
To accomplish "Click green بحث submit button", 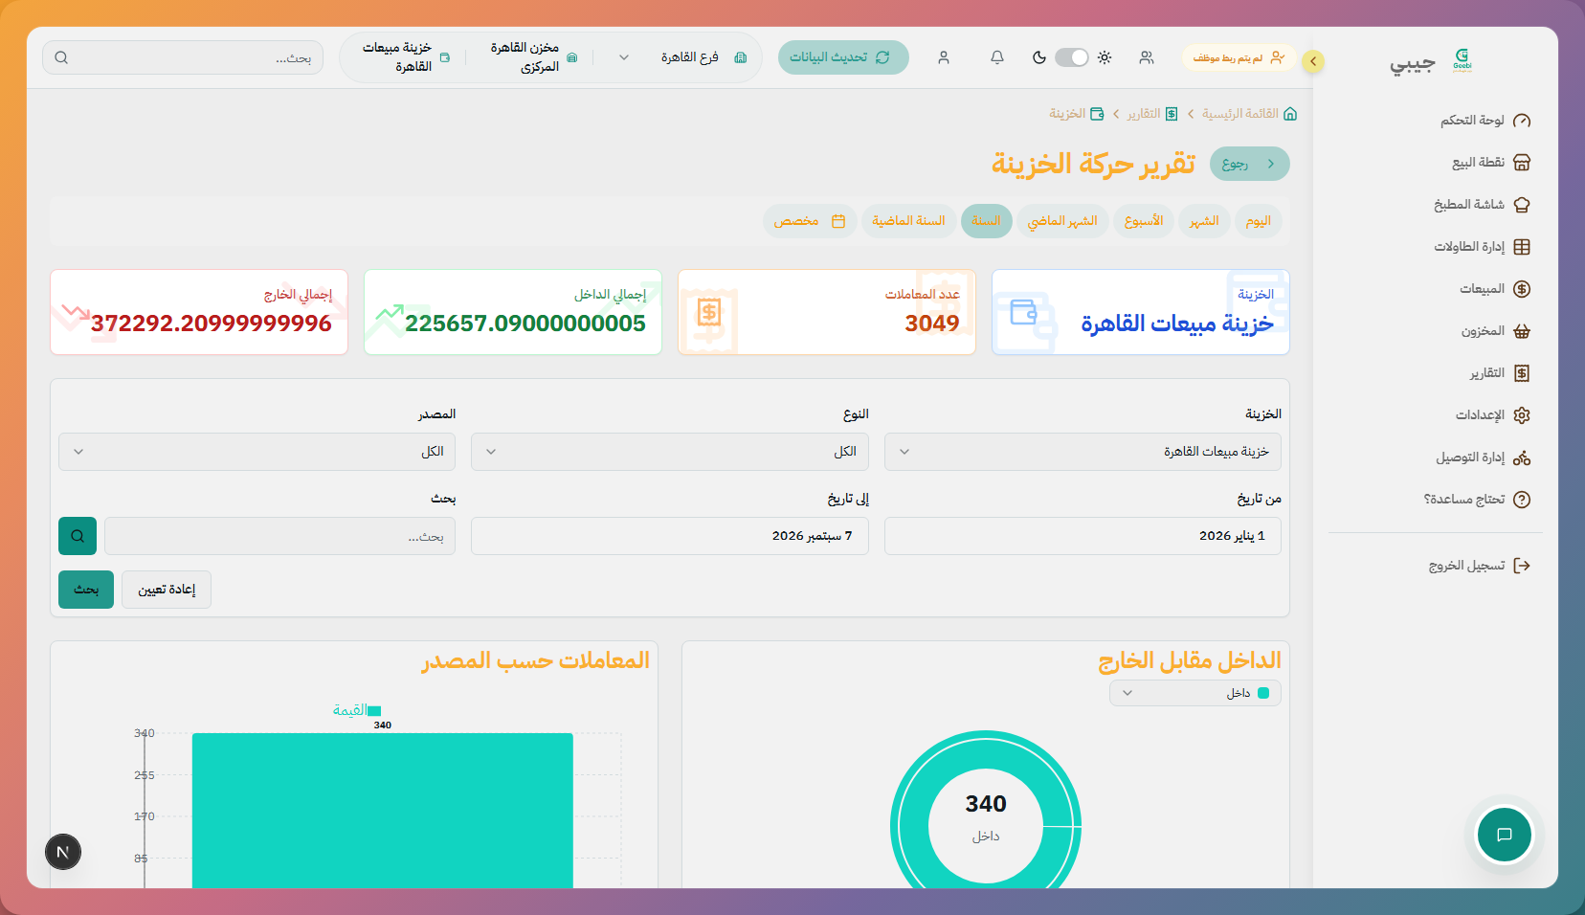I will coord(86,590).
